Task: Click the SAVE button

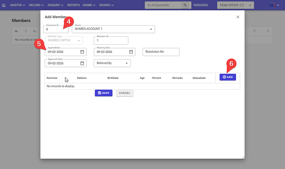Action: [104, 93]
